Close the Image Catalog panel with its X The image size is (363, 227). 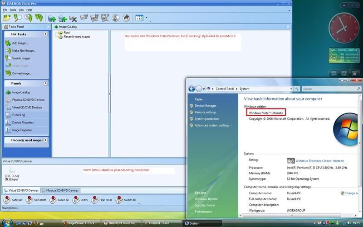click(288, 27)
